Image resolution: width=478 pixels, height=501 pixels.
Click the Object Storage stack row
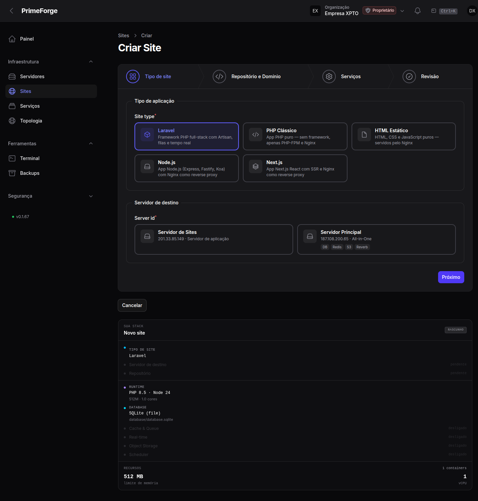tap(295, 446)
